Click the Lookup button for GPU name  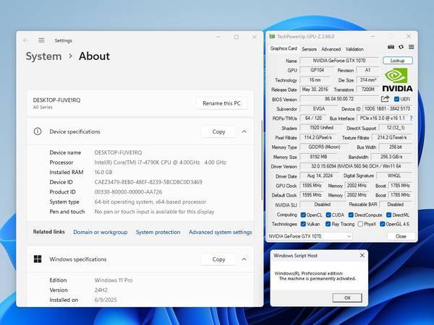pyautogui.click(x=397, y=61)
